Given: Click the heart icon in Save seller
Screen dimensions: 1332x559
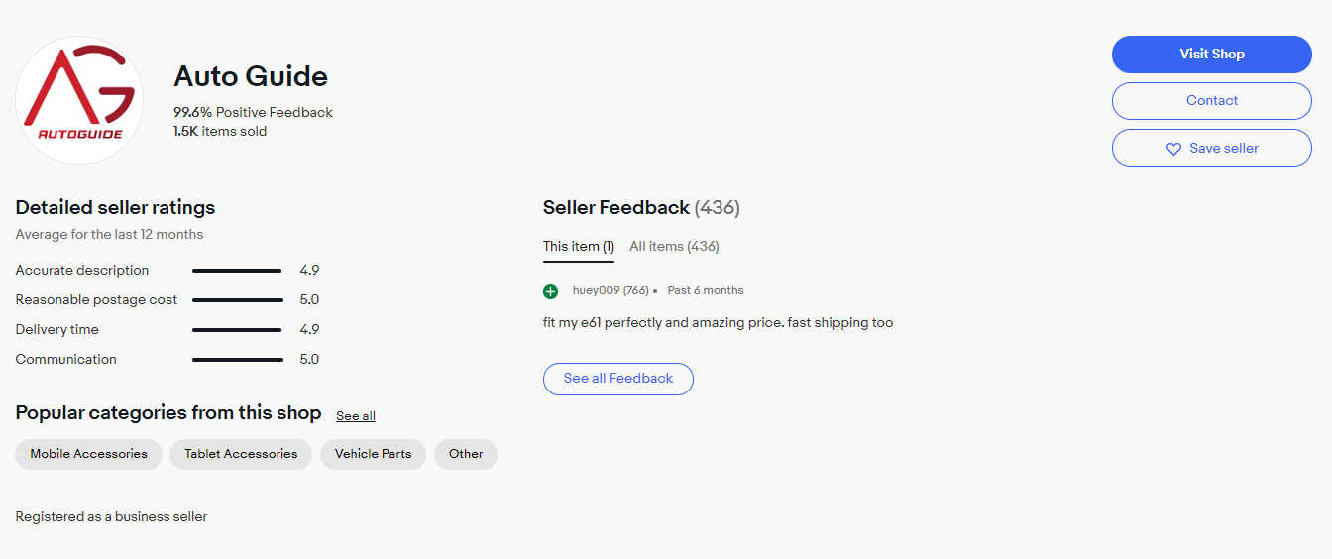Looking at the screenshot, I should [1173, 149].
